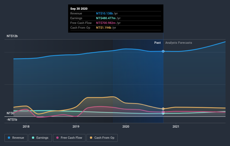Click the NT$1.194b cash from op value

coord(104,28)
